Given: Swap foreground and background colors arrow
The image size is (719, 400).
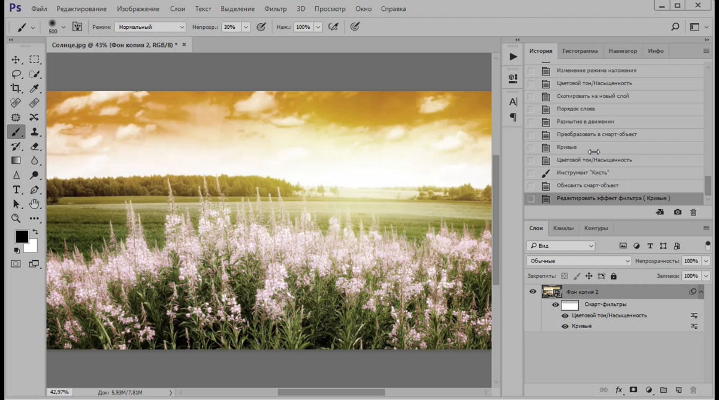Looking at the screenshot, I should [x=35, y=231].
